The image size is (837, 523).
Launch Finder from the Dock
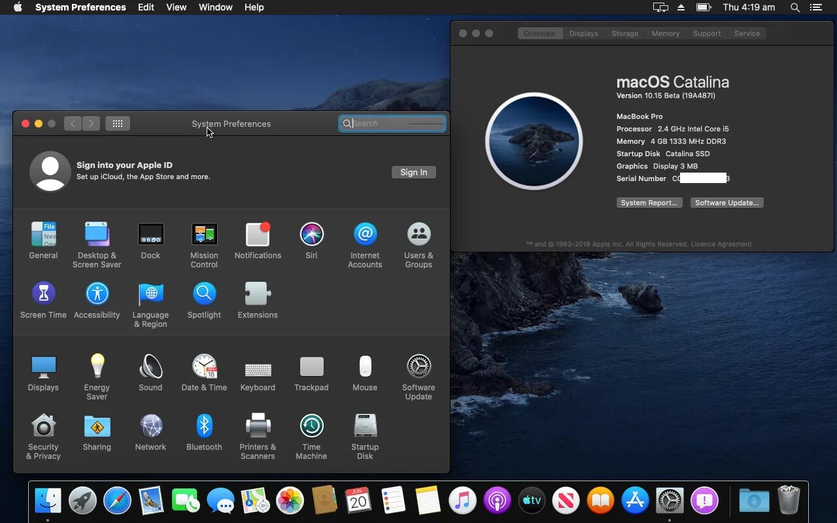48,501
